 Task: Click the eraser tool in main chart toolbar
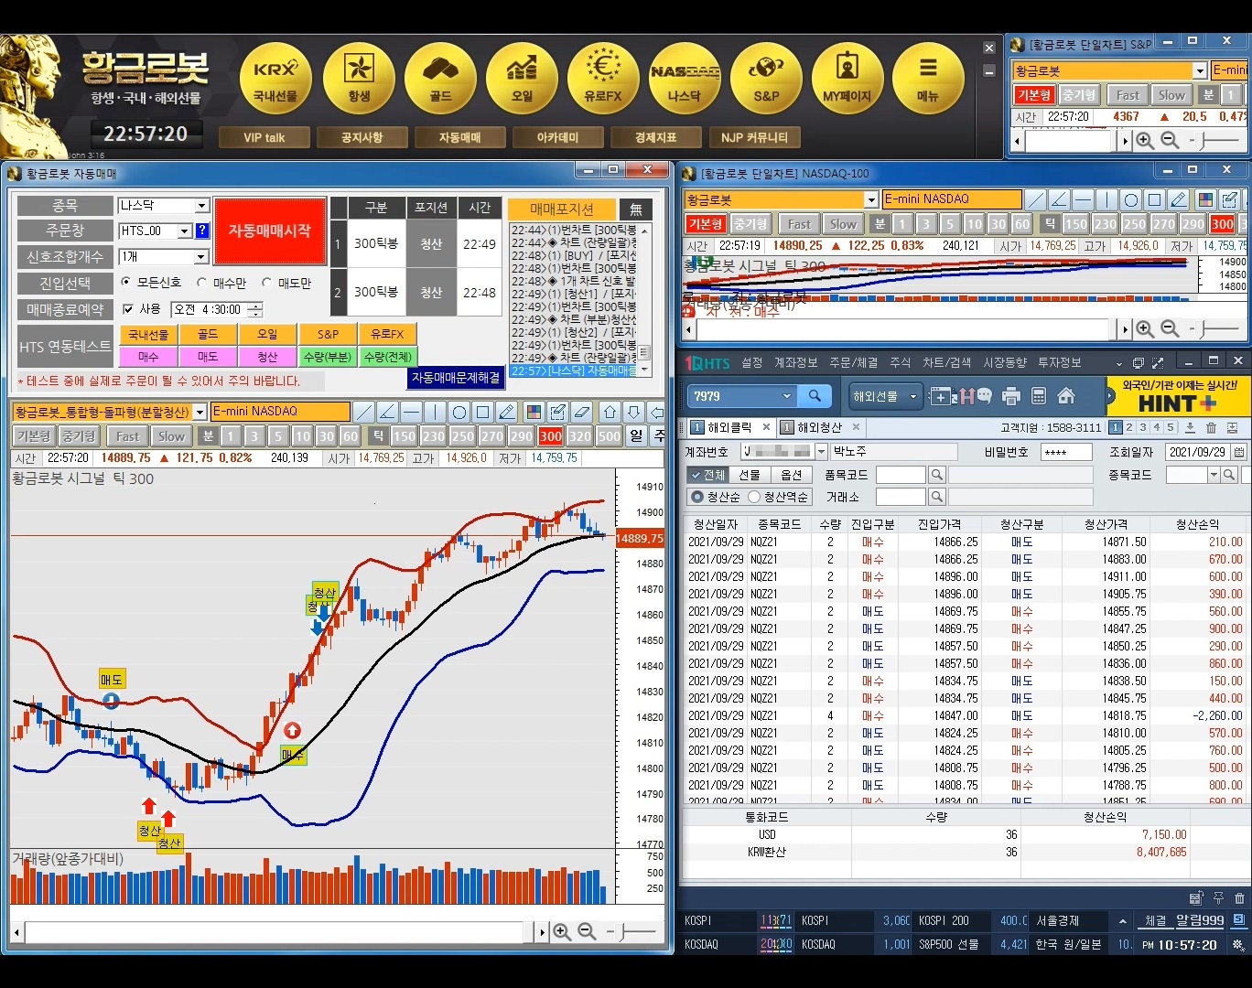[582, 412]
